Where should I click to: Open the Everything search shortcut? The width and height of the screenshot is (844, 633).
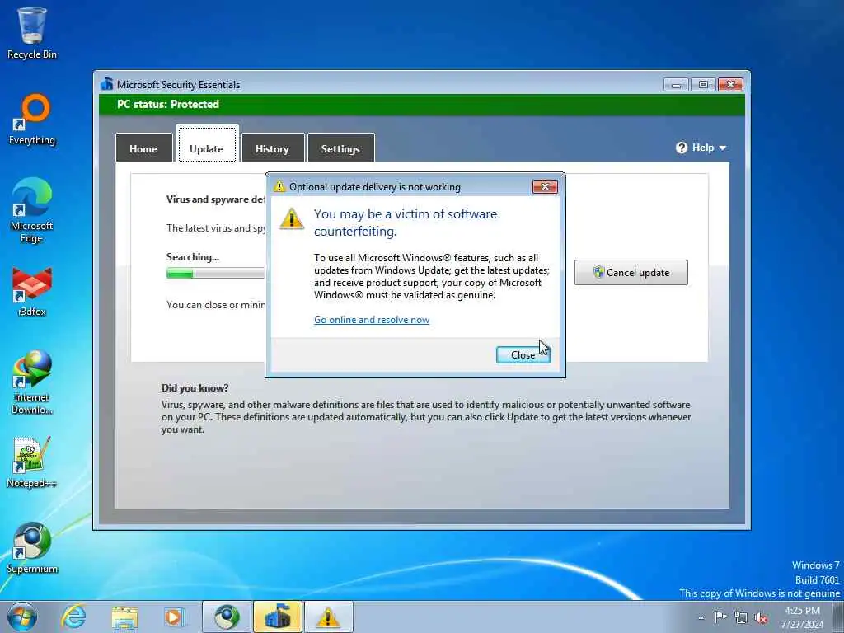point(32,120)
